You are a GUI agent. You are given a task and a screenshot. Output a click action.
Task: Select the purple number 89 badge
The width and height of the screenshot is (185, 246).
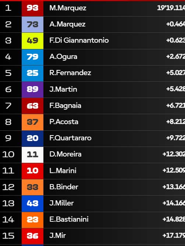point(32,89)
